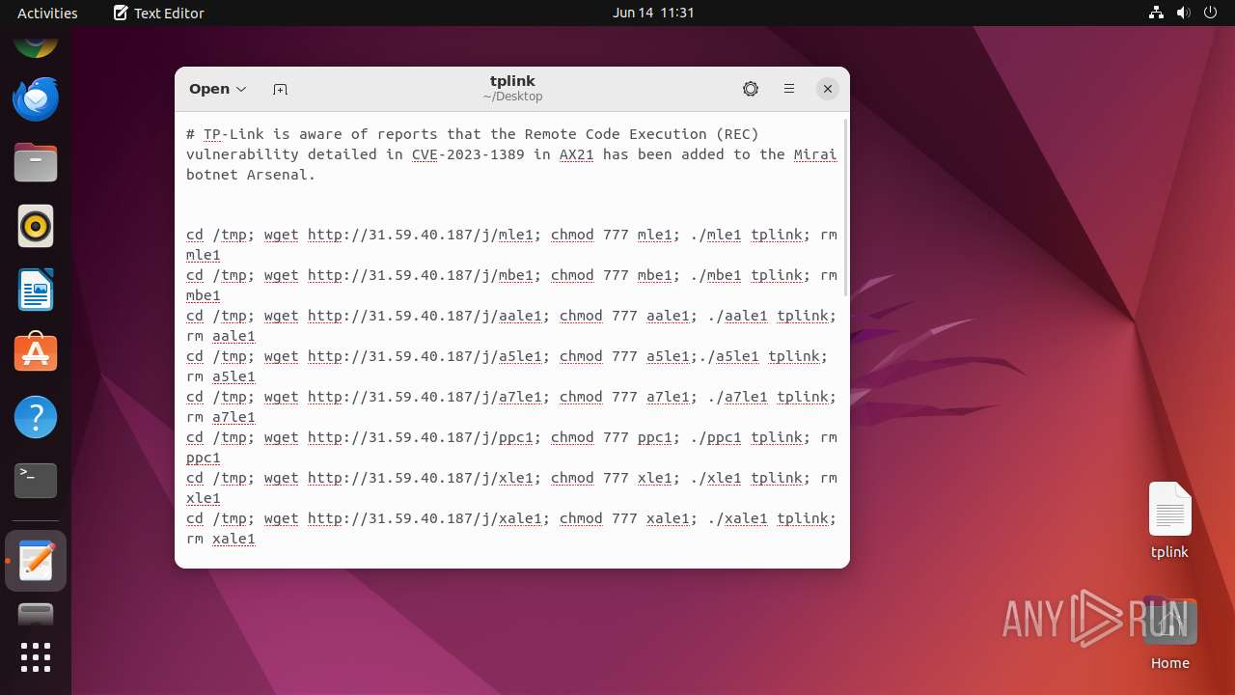Open the view options gear menu
The image size is (1235, 695).
point(751,89)
